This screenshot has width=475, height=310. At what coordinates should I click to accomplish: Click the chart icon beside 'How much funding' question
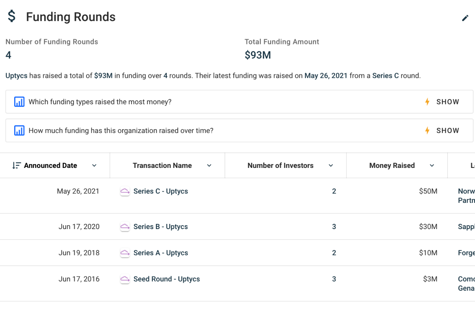pos(19,130)
